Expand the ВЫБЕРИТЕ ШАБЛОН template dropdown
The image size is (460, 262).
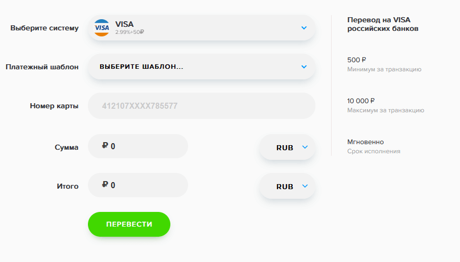[x=202, y=67]
